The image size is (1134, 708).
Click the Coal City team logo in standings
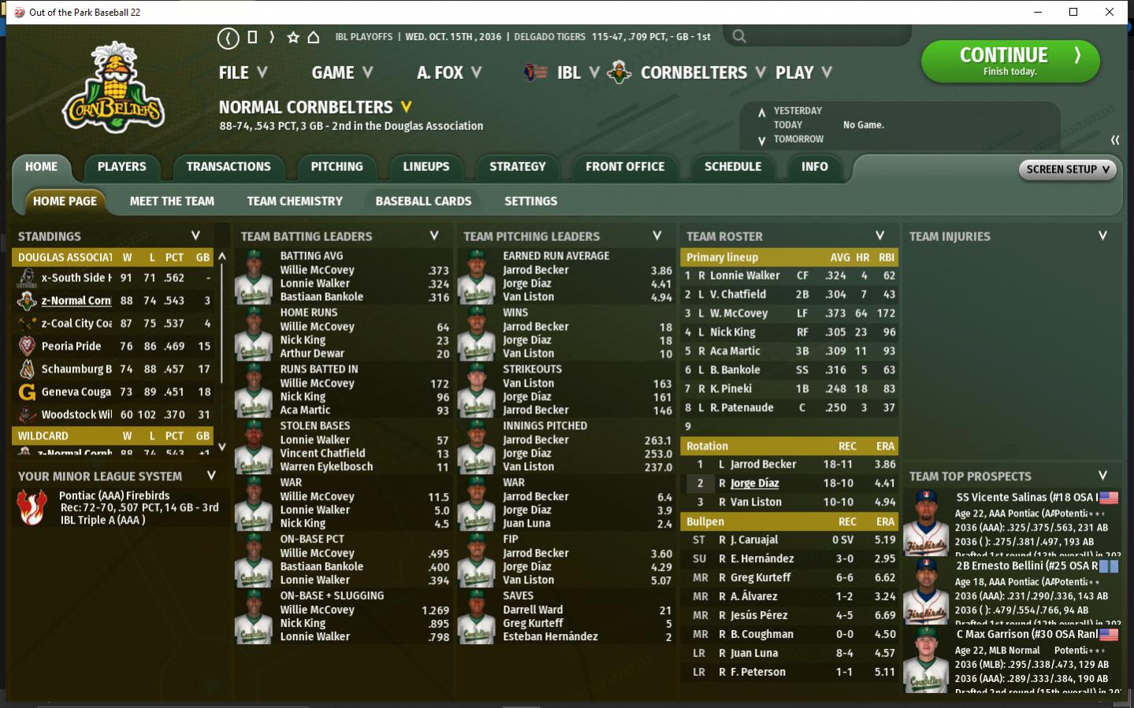click(27, 324)
